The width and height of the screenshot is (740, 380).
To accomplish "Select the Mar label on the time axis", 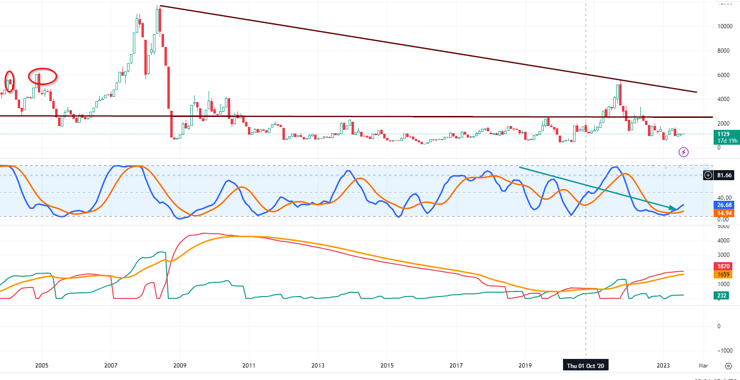I will (703, 365).
